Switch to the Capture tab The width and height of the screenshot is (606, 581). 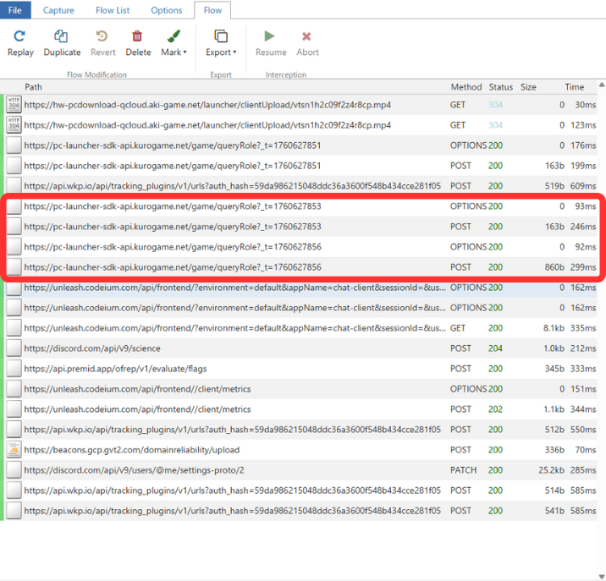click(x=58, y=10)
